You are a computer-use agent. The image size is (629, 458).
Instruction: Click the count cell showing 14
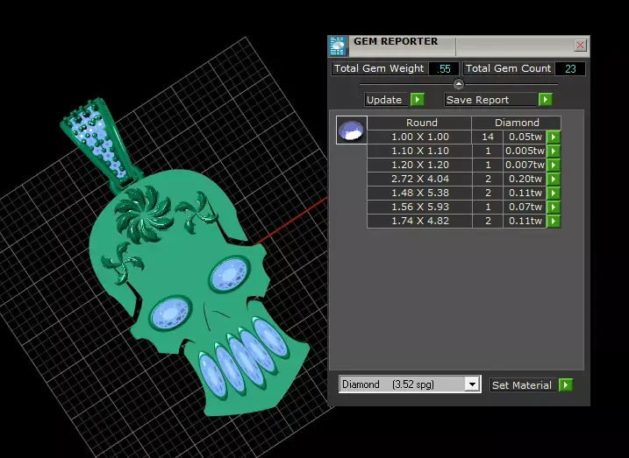tap(488, 137)
